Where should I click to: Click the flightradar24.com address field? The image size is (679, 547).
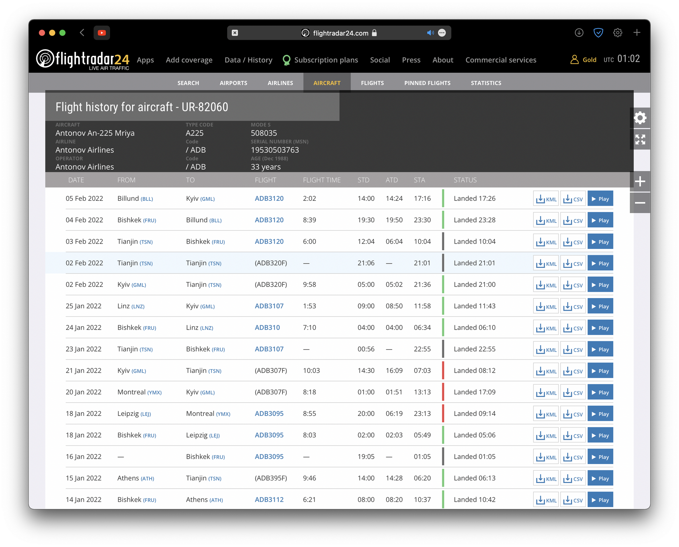coord(339,33)
